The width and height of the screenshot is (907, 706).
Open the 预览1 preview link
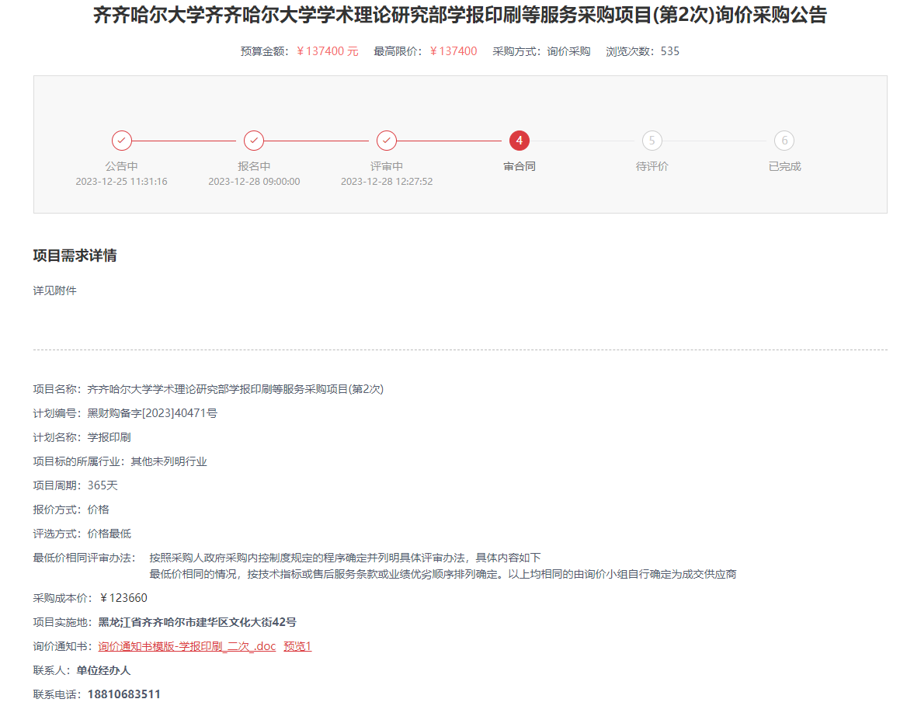click(x=297, y=646)
